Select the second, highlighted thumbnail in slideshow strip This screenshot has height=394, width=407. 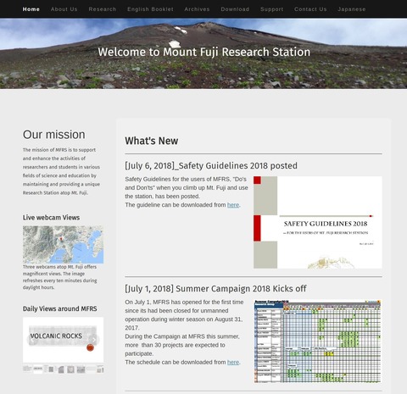(38, 369)
